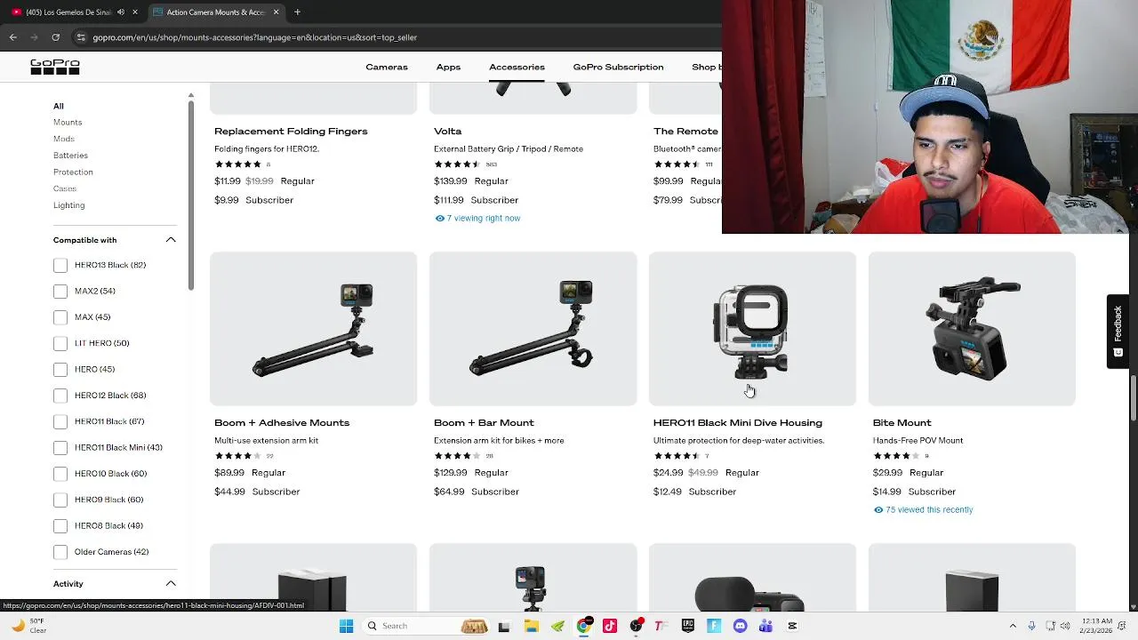Open CapCut from the taskbar
The image size is (1138, 640).
tap(792, 626)
